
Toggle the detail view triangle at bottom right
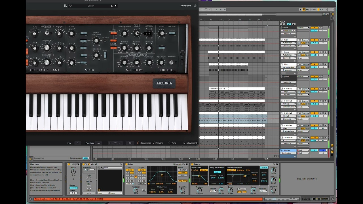tap(333, 199)
